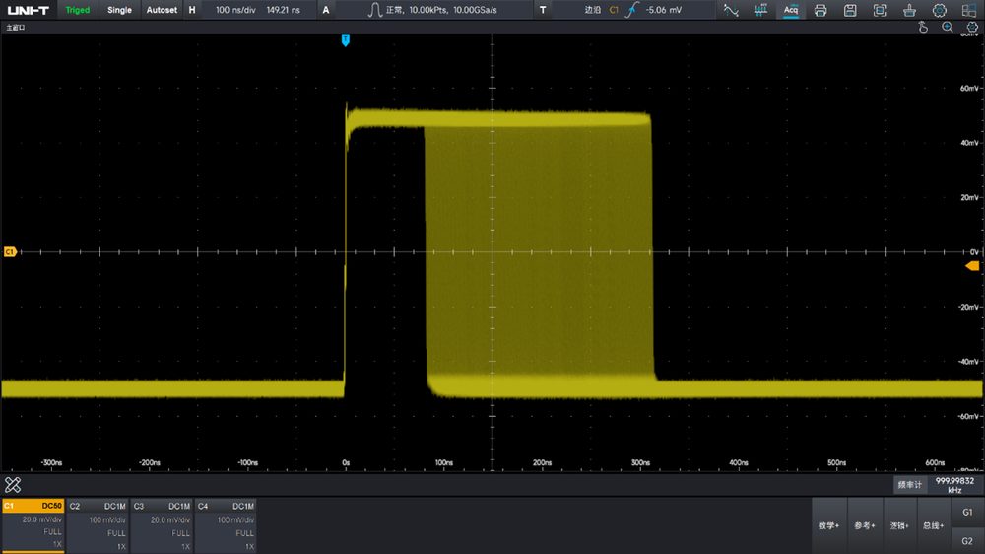Click the blue trigger position marker T
The height and width of the screenshot is (554, 985).
click(x=345, y=40)
